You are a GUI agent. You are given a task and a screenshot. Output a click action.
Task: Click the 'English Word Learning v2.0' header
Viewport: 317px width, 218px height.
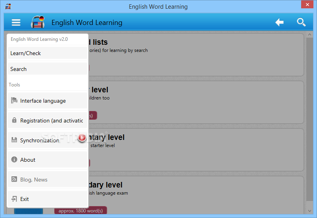click(39, 39)
